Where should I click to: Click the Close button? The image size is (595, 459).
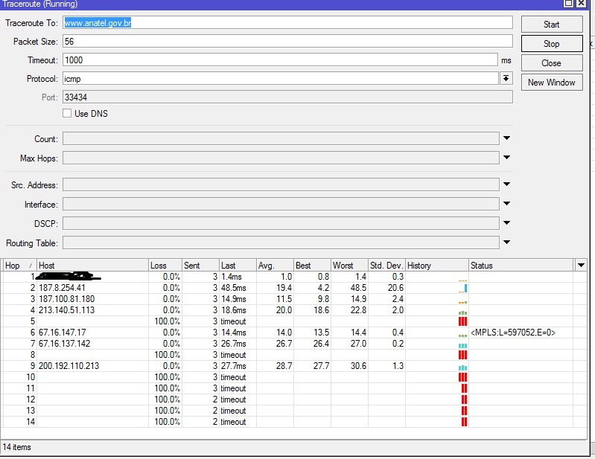pos(552,63)
